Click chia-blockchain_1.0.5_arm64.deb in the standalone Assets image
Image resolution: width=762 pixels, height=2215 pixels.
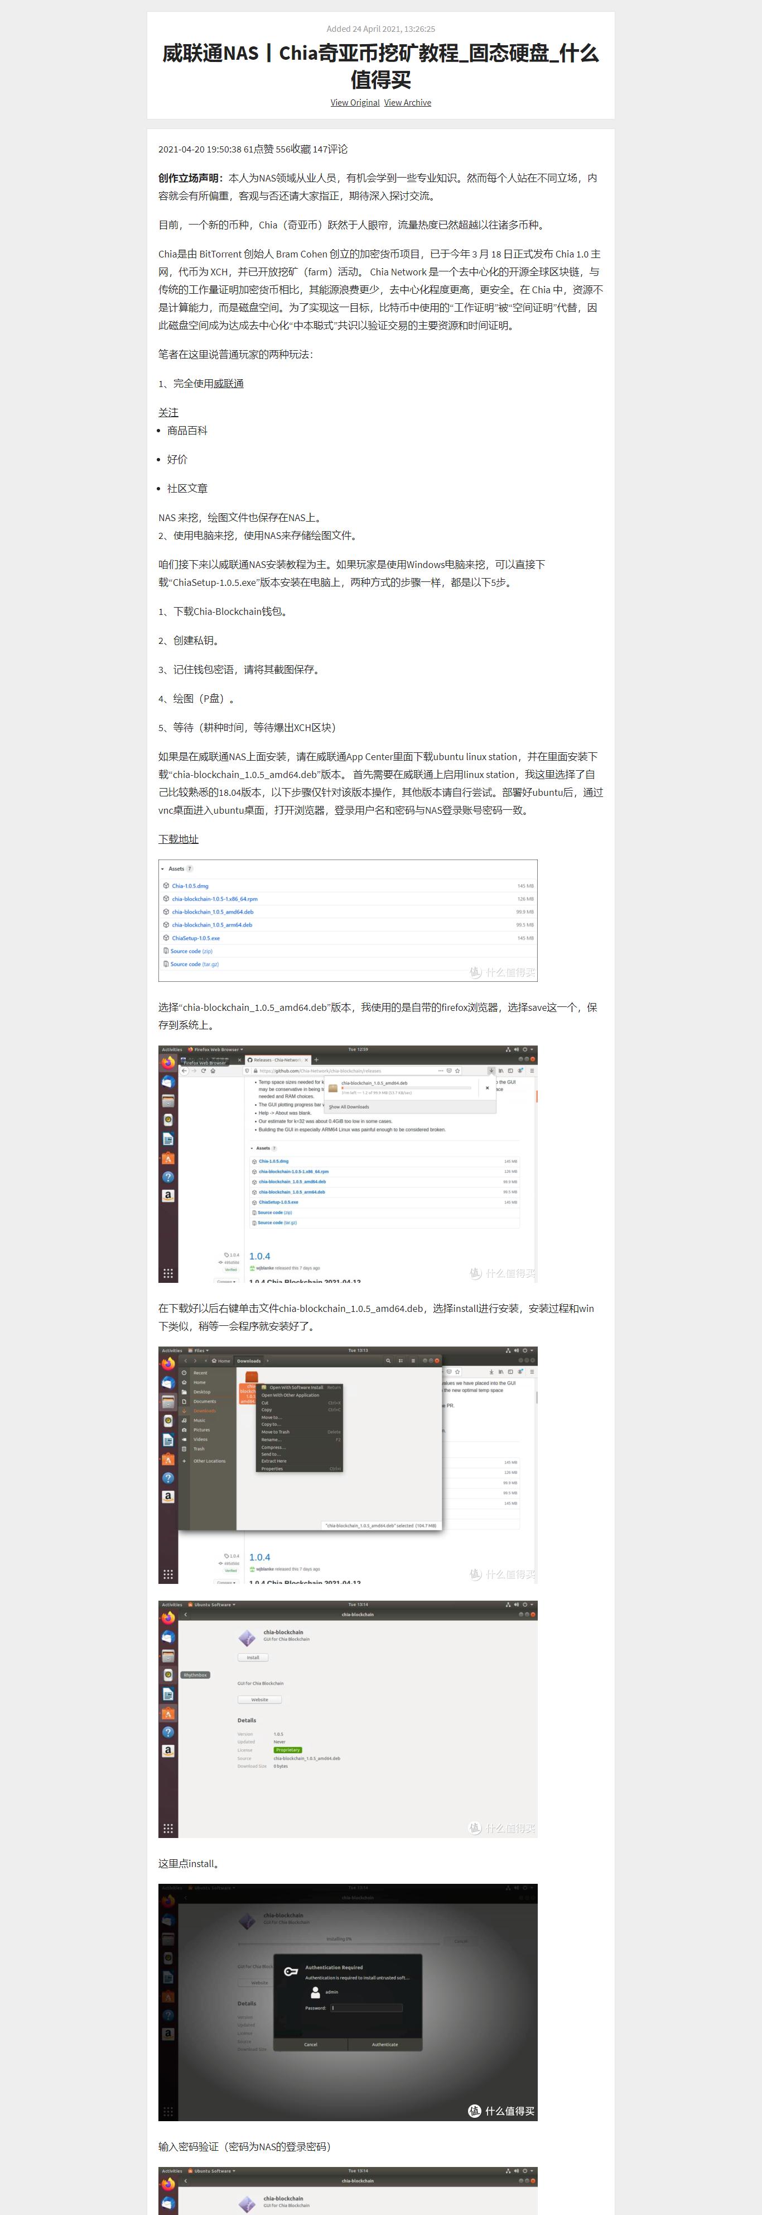coord(212,925)
